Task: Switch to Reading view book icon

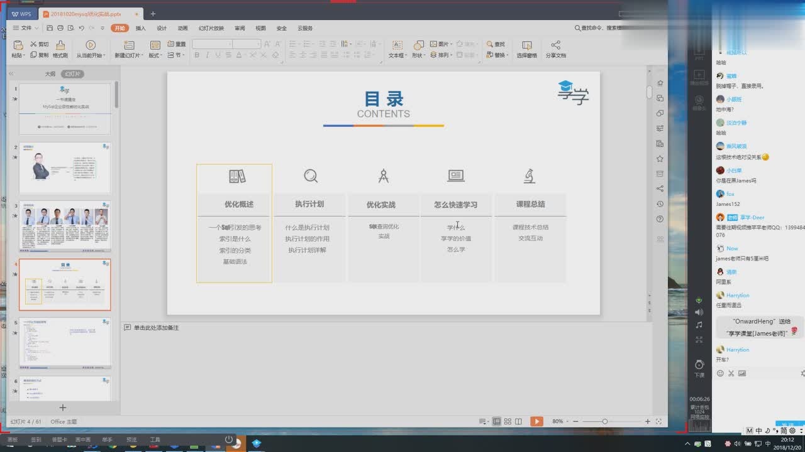Action: point(519,421)
